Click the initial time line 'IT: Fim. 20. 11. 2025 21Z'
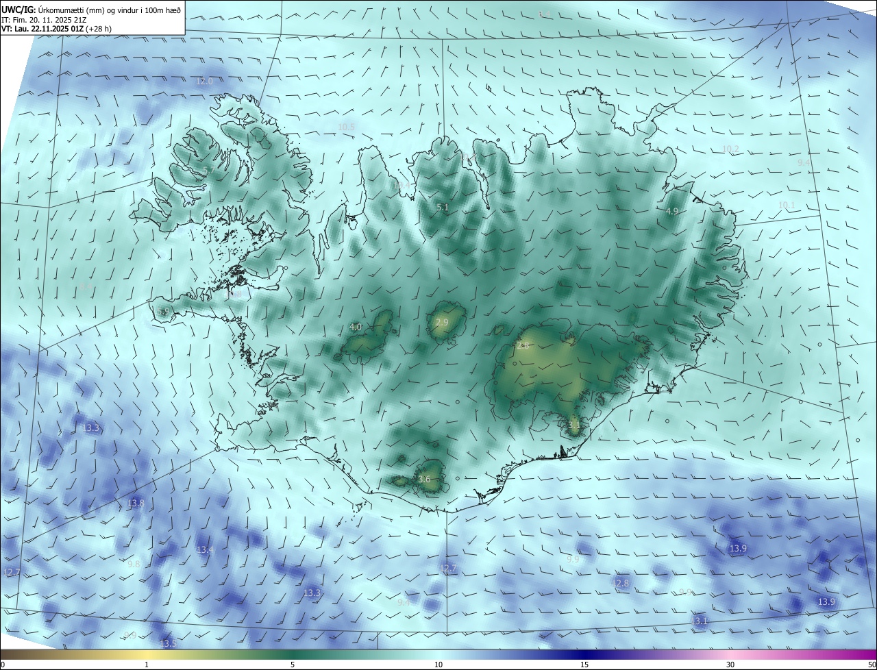The height and width of the screenshot is (670, 877). [44, 18]
